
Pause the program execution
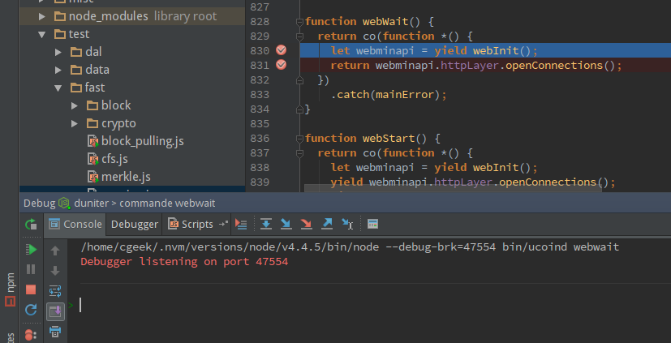(31, 269)
